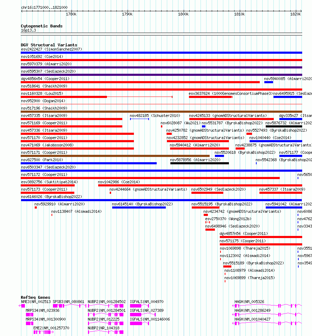
Task: Select IGFALS|NR_027389 gene label
Action: pyautogui.click(x=147, y=310)
